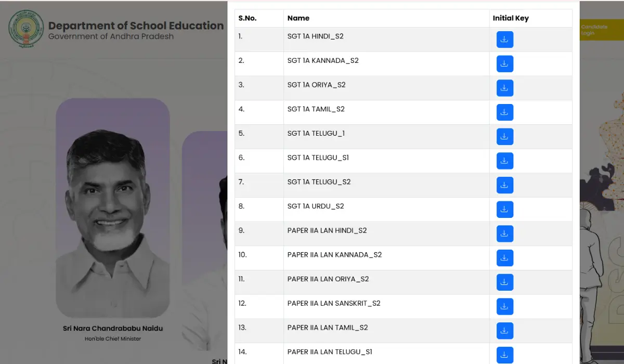
Task: Download initial key for SGT 1A KANNADA_S2
Action: point(505,64)
